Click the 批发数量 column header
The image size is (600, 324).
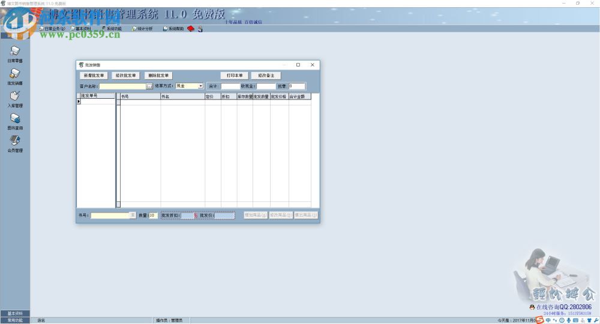[262, 96]
